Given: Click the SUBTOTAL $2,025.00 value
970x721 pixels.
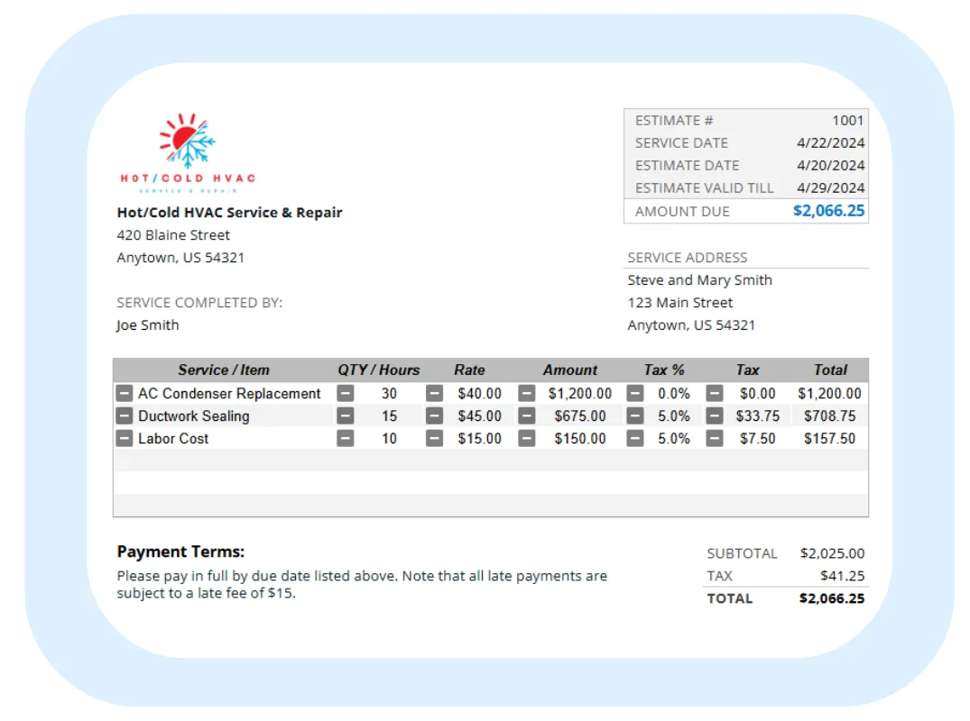Looking at the screenshot, I should 832,553.
